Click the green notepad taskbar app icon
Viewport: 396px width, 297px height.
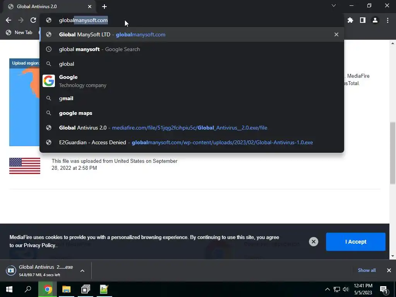(104, 289)
